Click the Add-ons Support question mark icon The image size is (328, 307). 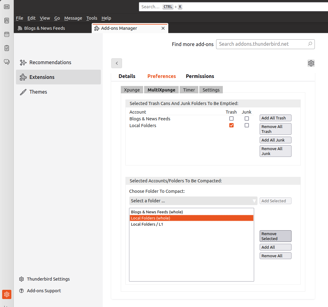click(21, 291)
